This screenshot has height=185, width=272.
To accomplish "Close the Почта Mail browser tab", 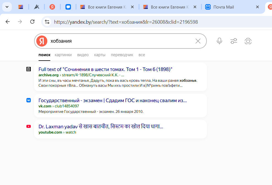I will click(x=257, y=7).
